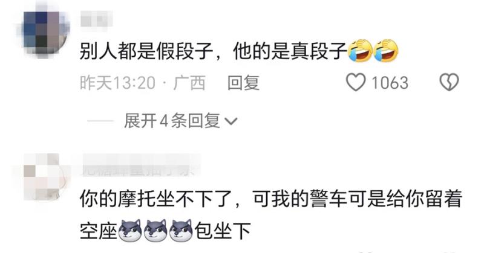Click the 广西 location label
The width and height of the screenshot is (484, 253).
pyautogui.click(x=189, y=83)
